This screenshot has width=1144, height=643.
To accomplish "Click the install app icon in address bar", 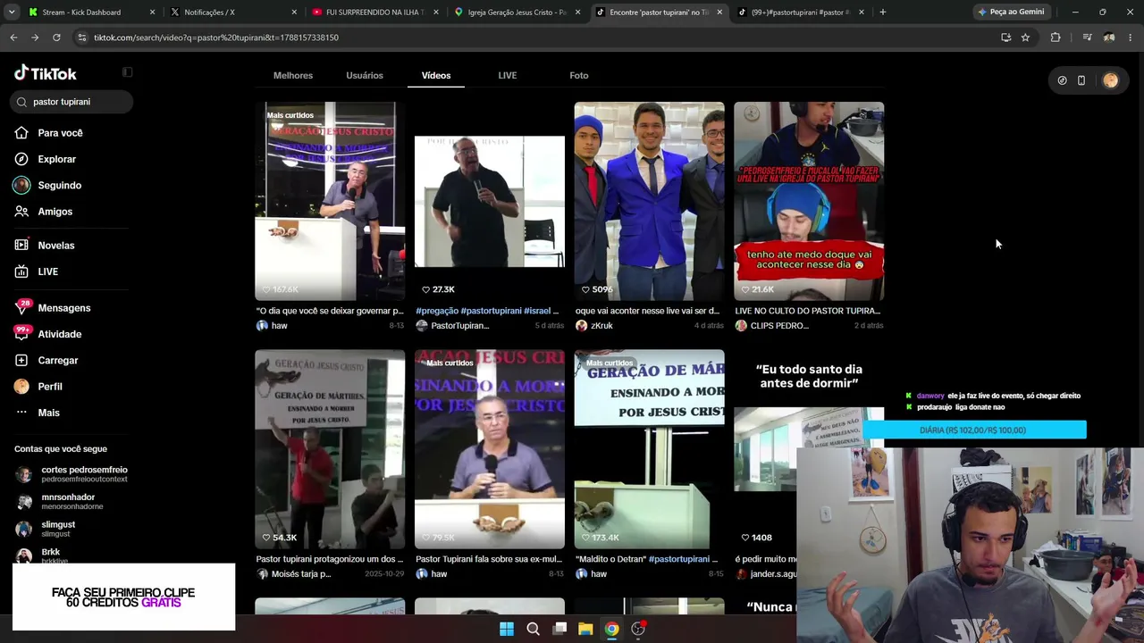I will click(x=1005, y=38).
